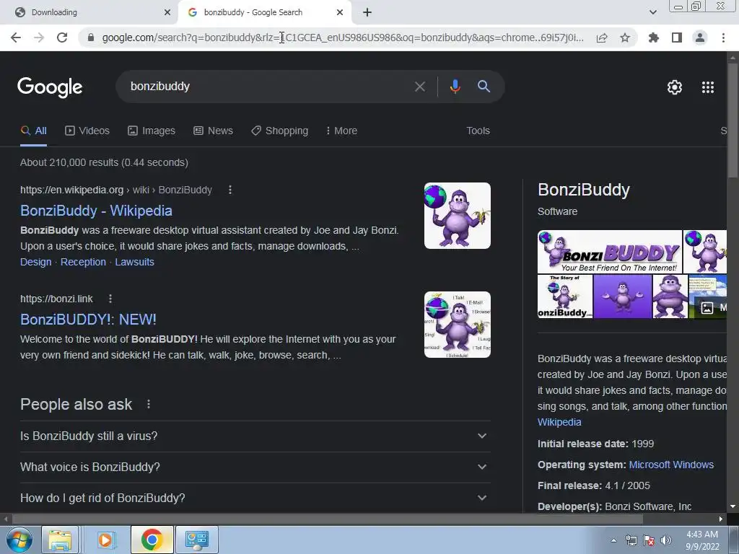Open the Action Center flag icon

coord(649,541)
